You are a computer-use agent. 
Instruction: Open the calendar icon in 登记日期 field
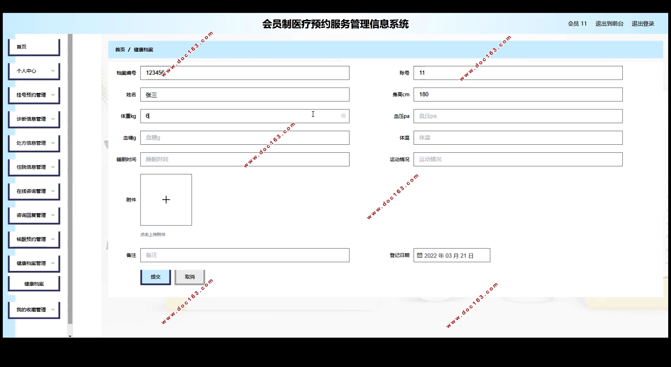click(x=419, y=256)
